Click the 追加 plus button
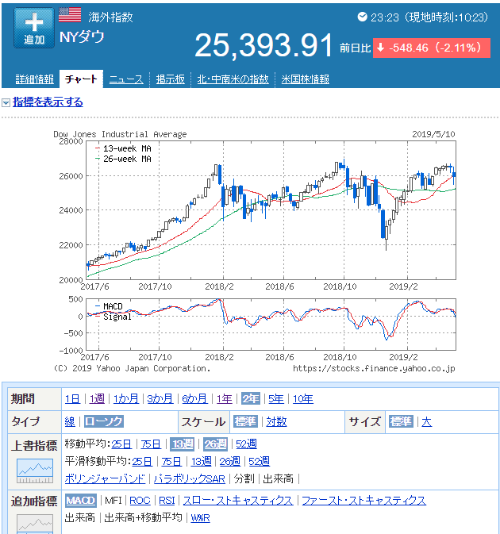The image size is (500, 534). pyautogui.click(x=34, y=28)
